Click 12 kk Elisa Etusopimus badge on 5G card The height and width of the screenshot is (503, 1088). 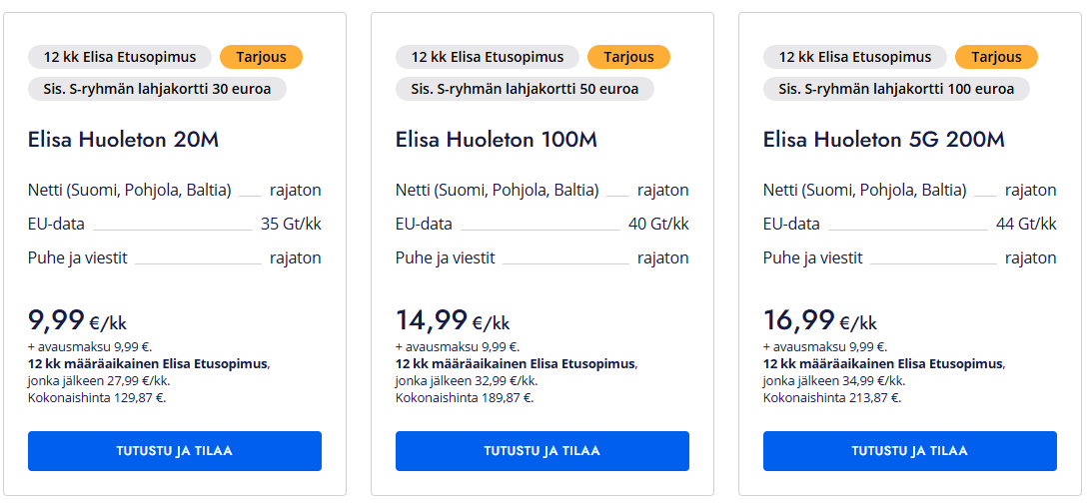pyautogui.click(x=855, y=57)
